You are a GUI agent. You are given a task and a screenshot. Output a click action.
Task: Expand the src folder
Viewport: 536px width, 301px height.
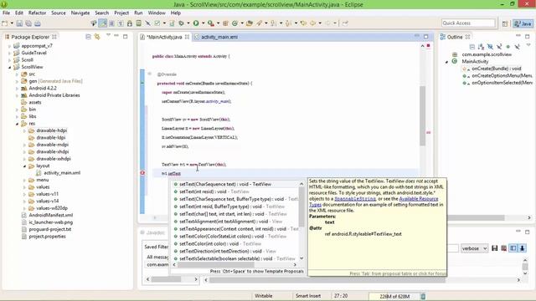click(x=17, y=74)
